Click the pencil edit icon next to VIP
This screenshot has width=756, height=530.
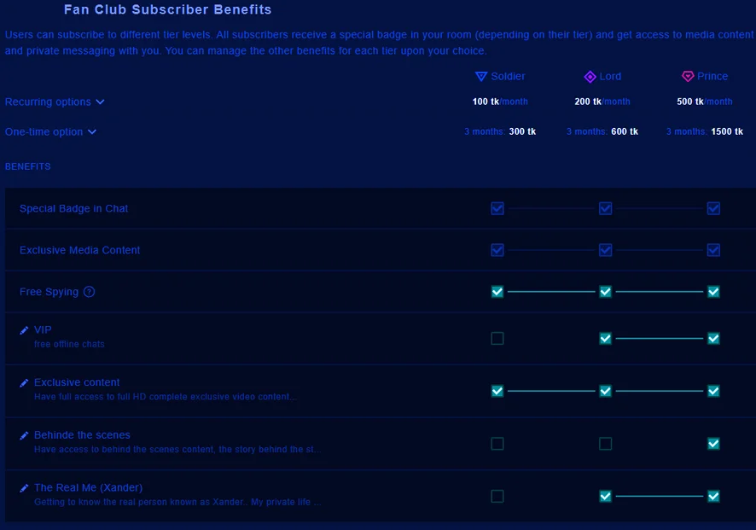[24, 330]
